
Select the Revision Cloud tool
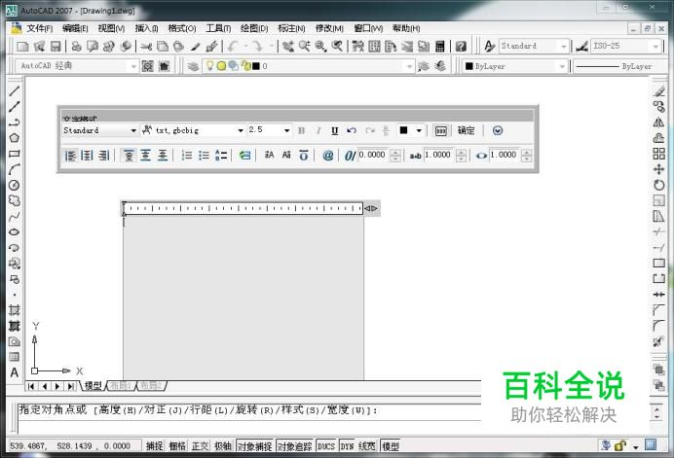15,200
